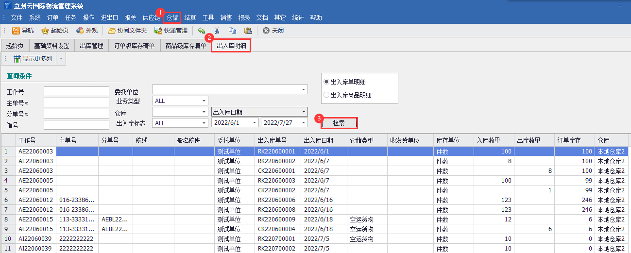Click the 检索 search button
The height and width of the screenshot is (253, 631).
[x=339, y=123]
